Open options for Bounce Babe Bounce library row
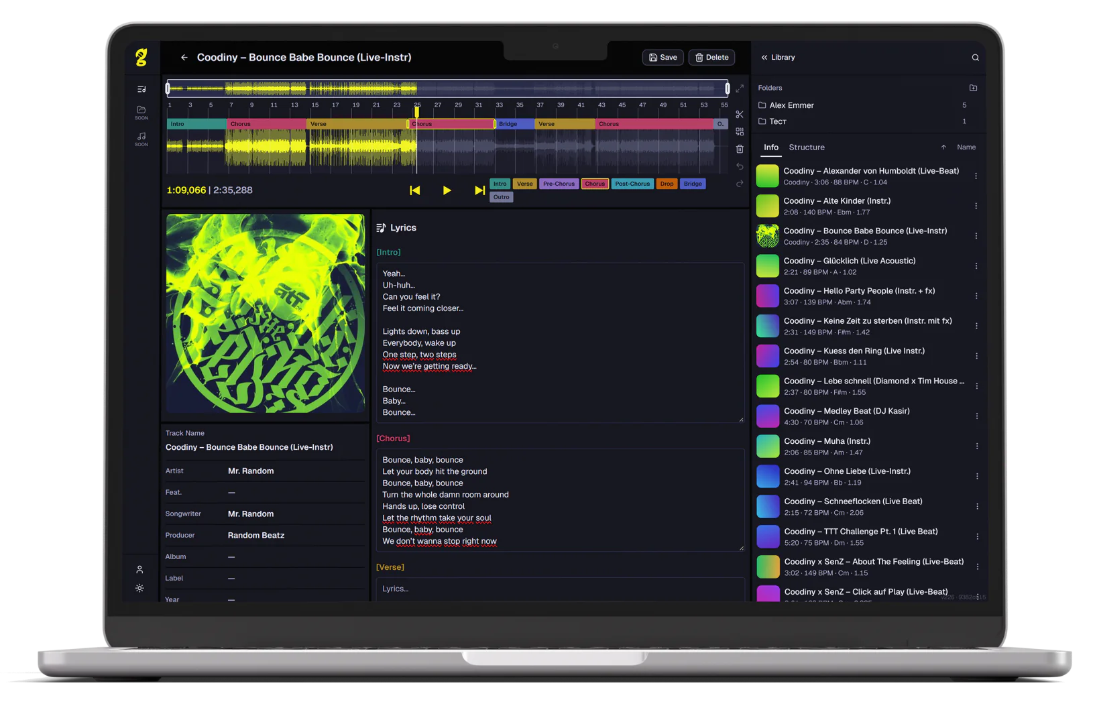The width and height of the screenshot is (1093, 716). [x=976, y=236]
